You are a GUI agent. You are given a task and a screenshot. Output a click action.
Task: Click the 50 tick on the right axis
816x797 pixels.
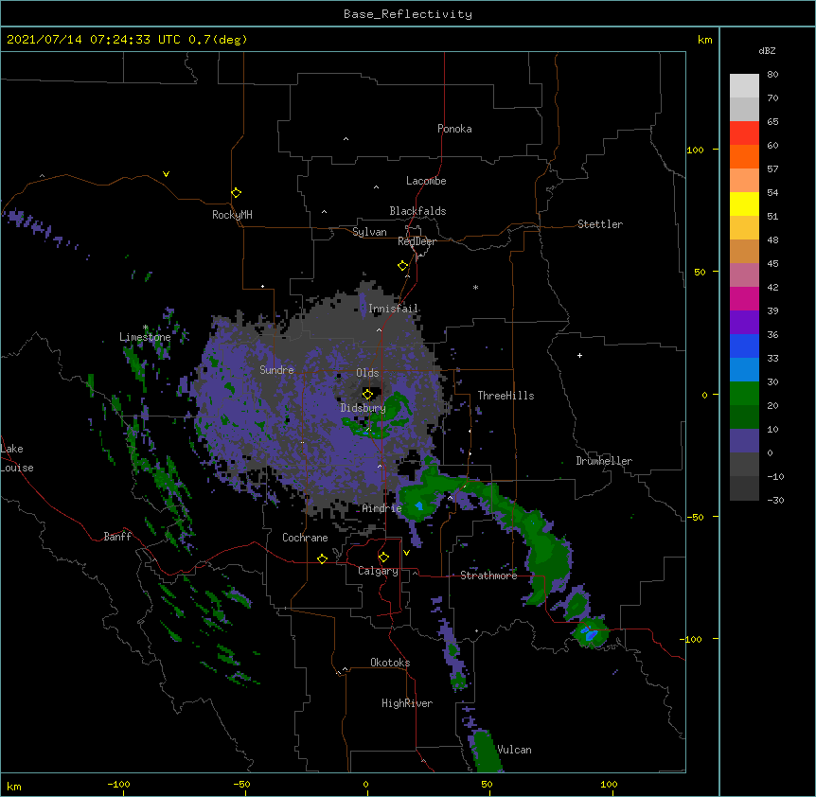pyautogui.click(x=700, y=272)
